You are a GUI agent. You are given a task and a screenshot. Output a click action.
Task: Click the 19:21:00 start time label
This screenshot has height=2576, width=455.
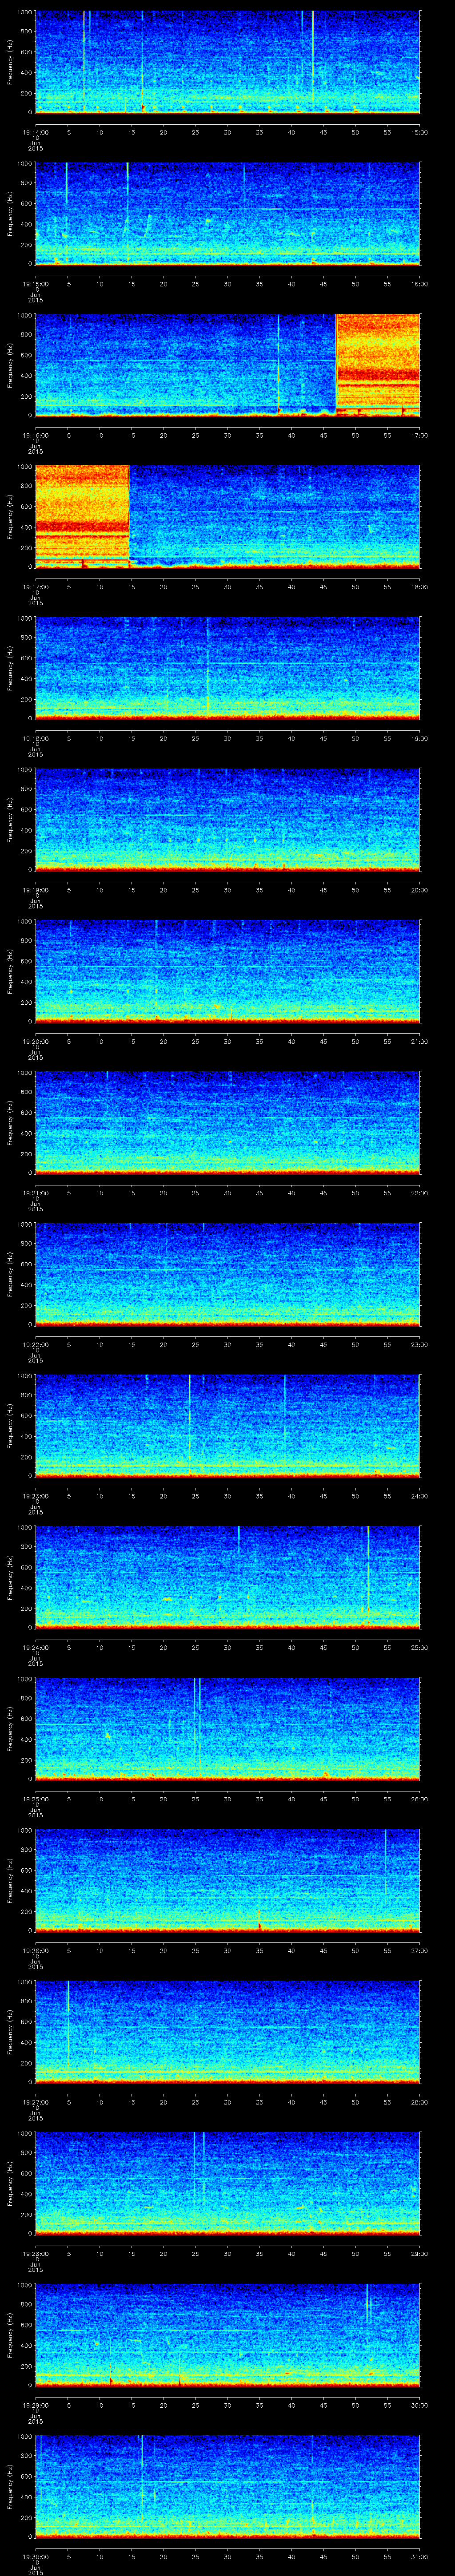coord(35,1192)
